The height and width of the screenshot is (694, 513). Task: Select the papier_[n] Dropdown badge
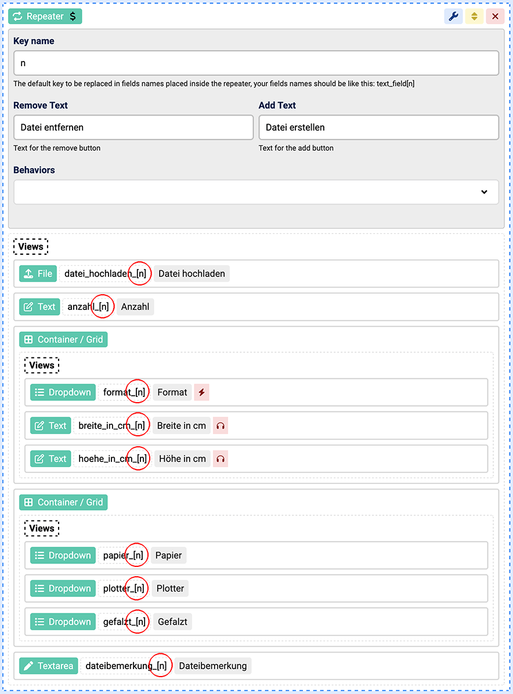pyautogui.click(x=63, y=555)
